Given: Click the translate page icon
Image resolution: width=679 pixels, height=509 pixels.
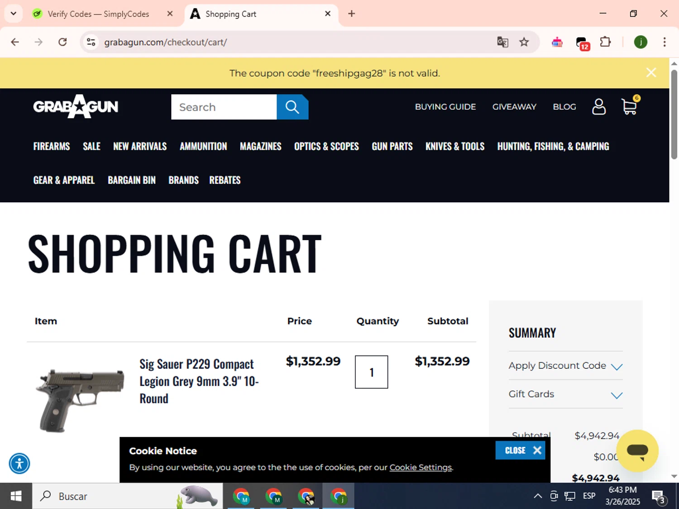Looking at the screenshot, I should (x=502, y=42).
